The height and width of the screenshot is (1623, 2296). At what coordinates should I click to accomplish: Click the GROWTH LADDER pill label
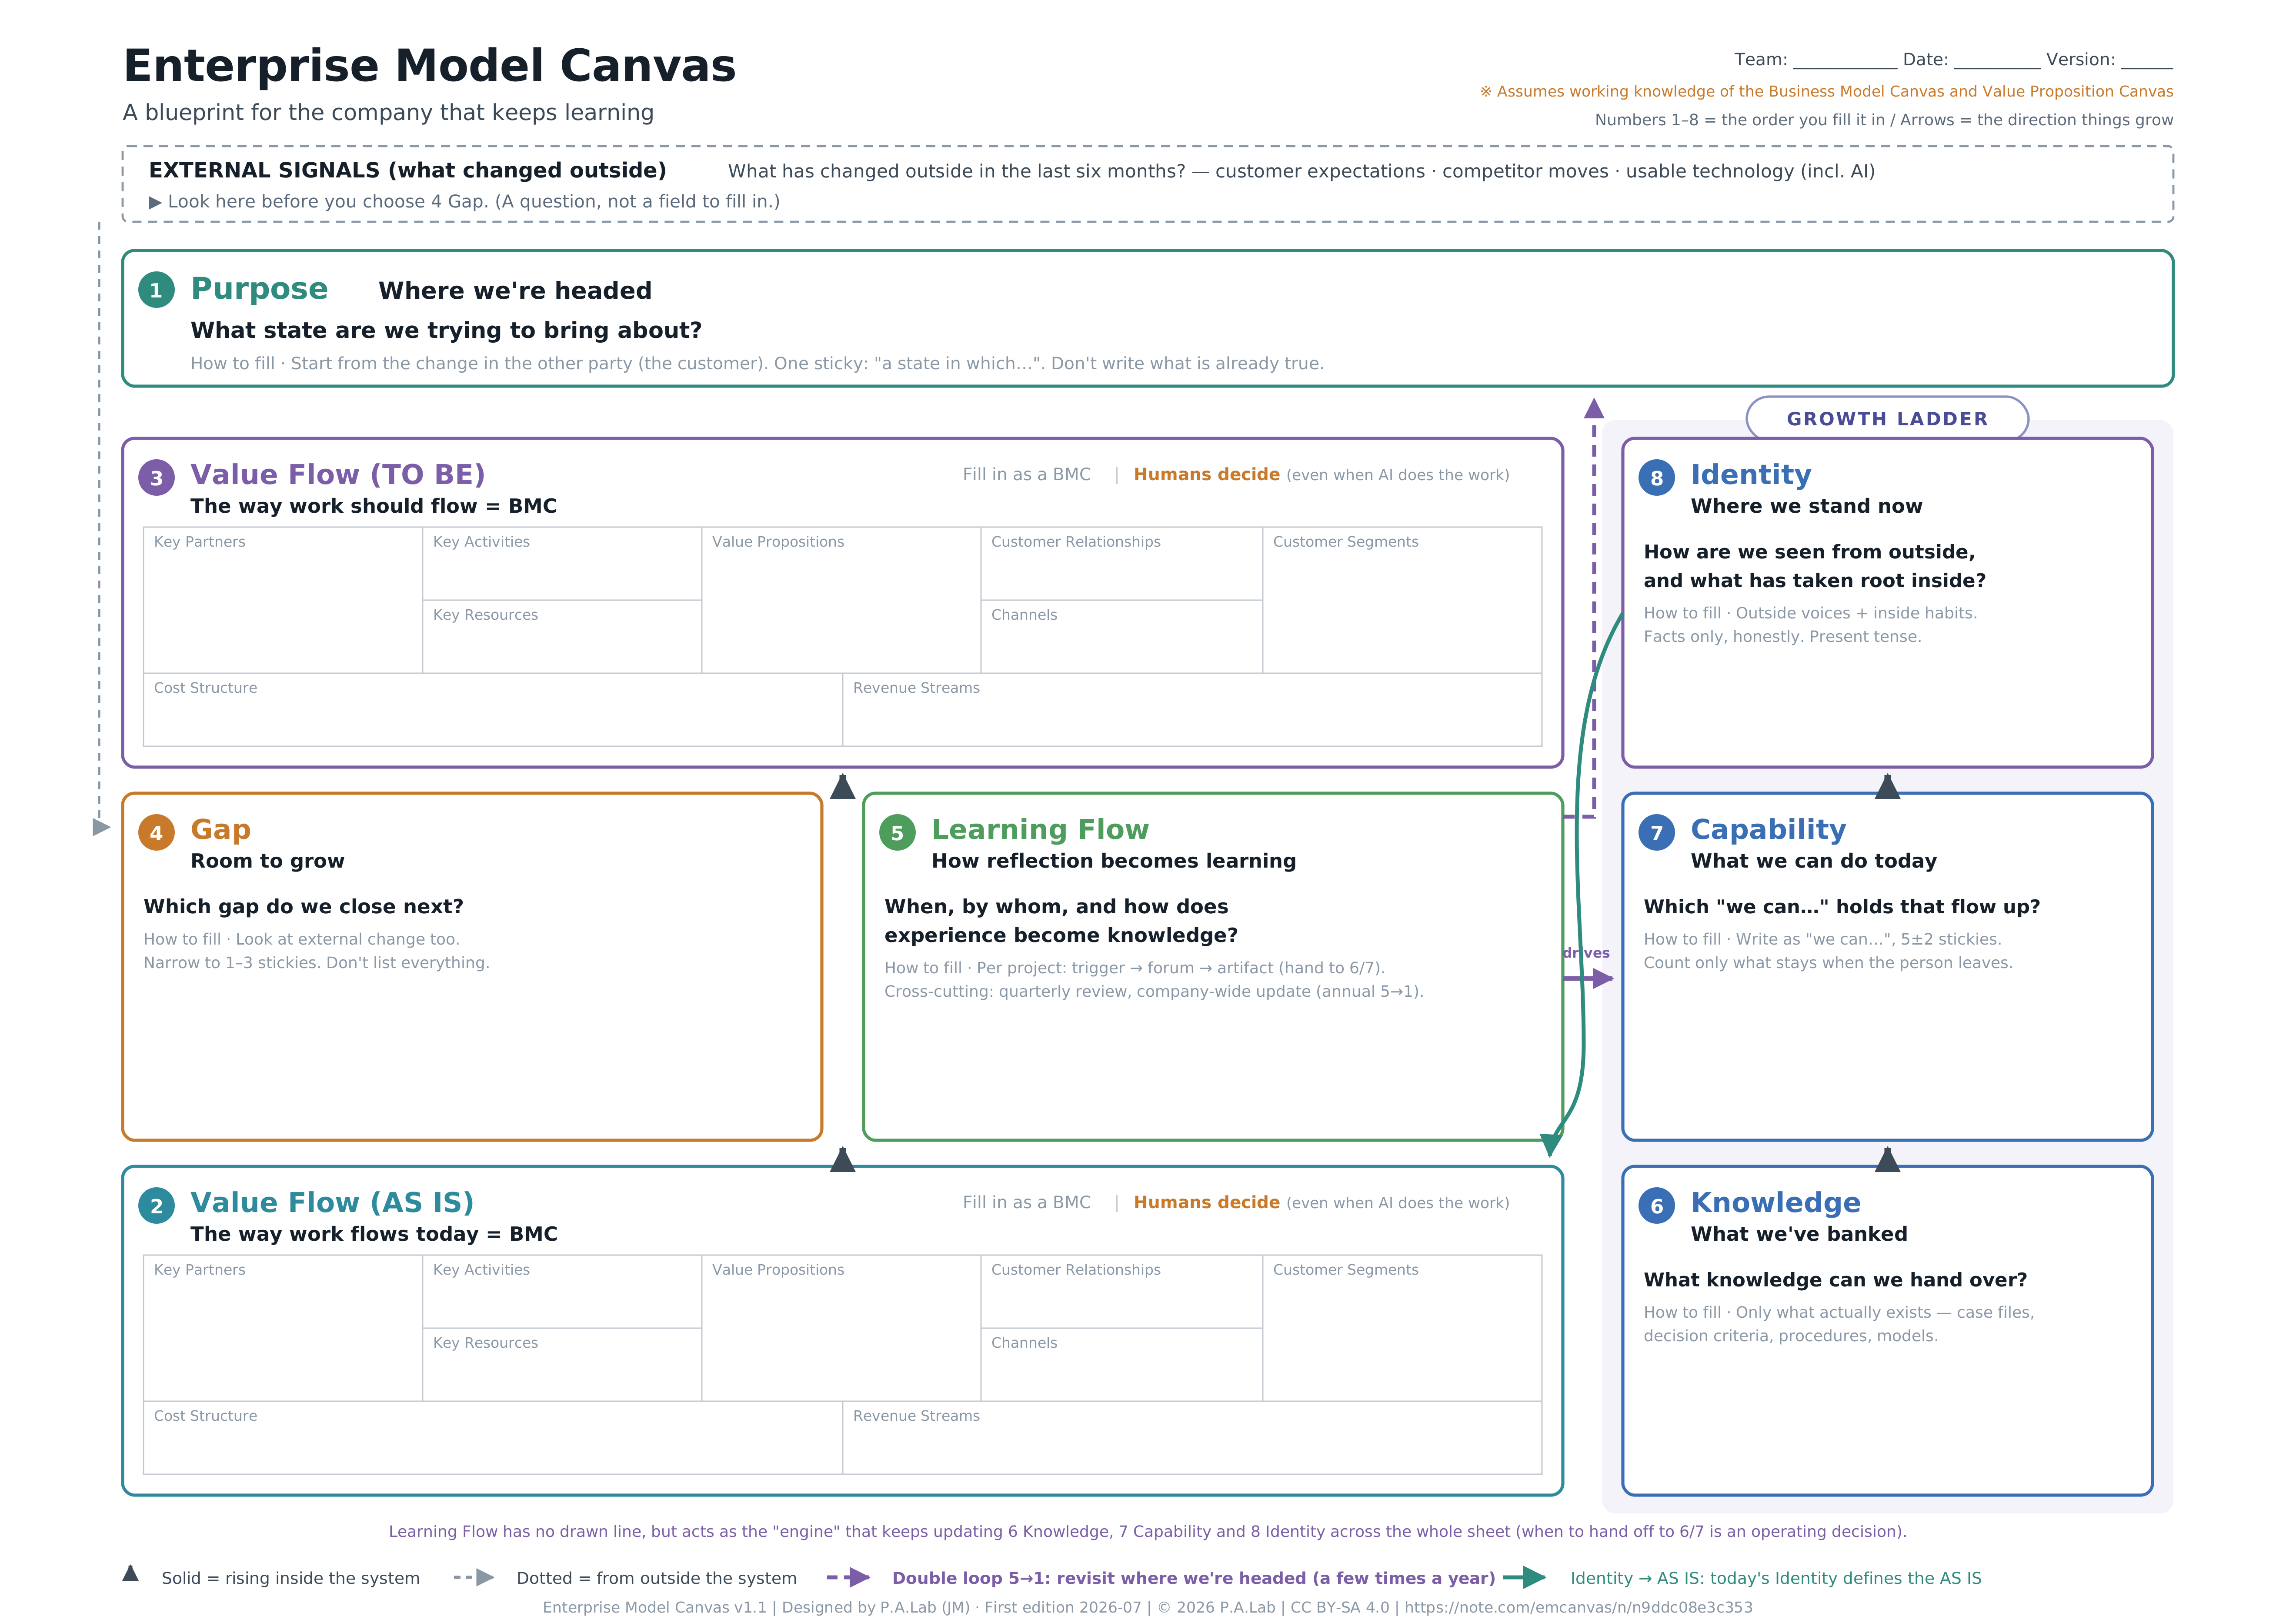(x=1887, y=419)
